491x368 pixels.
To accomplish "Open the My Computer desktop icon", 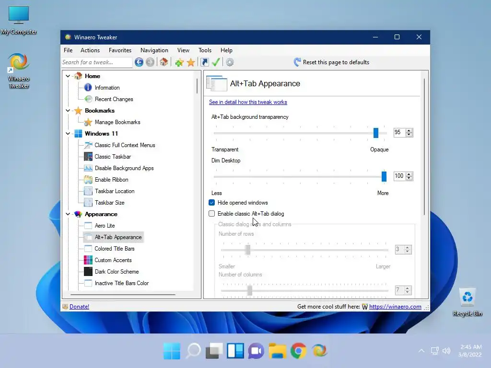I will pos(19,20).
